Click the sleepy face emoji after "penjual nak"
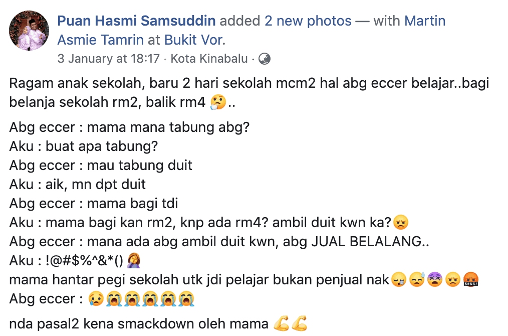 click(397, 280)
